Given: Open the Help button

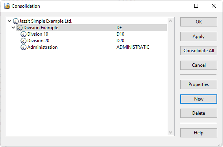Looking at the screenshot, I should 199,133.
